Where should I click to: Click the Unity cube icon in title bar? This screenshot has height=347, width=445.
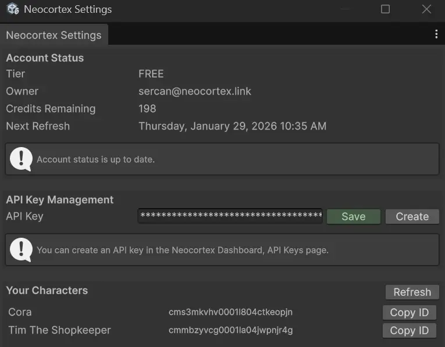(13, 9)
